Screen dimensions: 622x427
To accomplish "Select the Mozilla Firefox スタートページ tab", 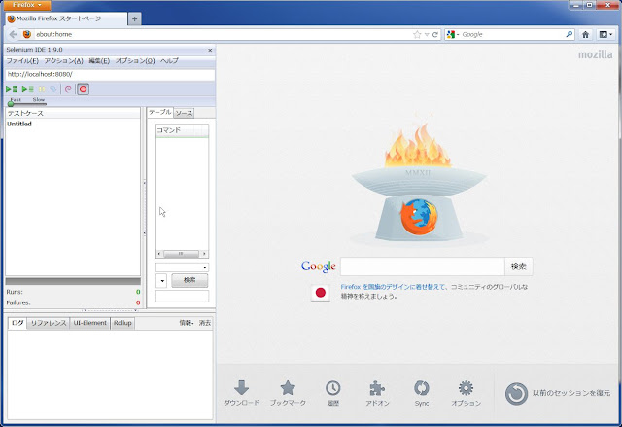I will [66, 18].
